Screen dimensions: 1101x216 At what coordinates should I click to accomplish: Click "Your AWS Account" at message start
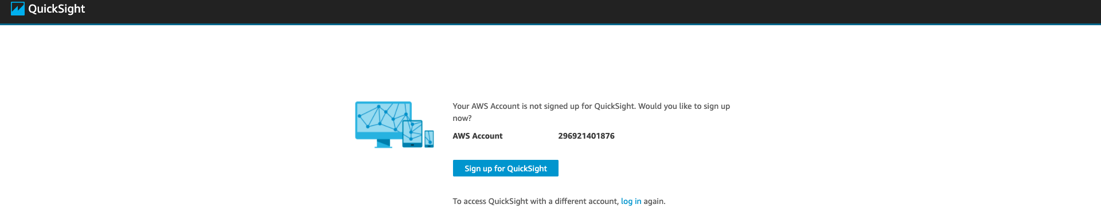click(486, 106)
